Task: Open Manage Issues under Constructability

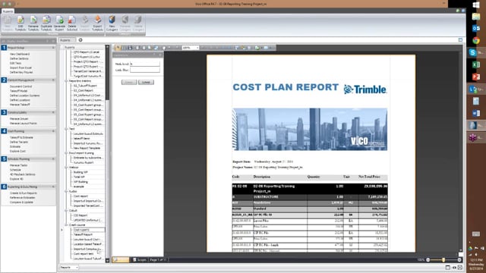Action: [x=19, y=119]
